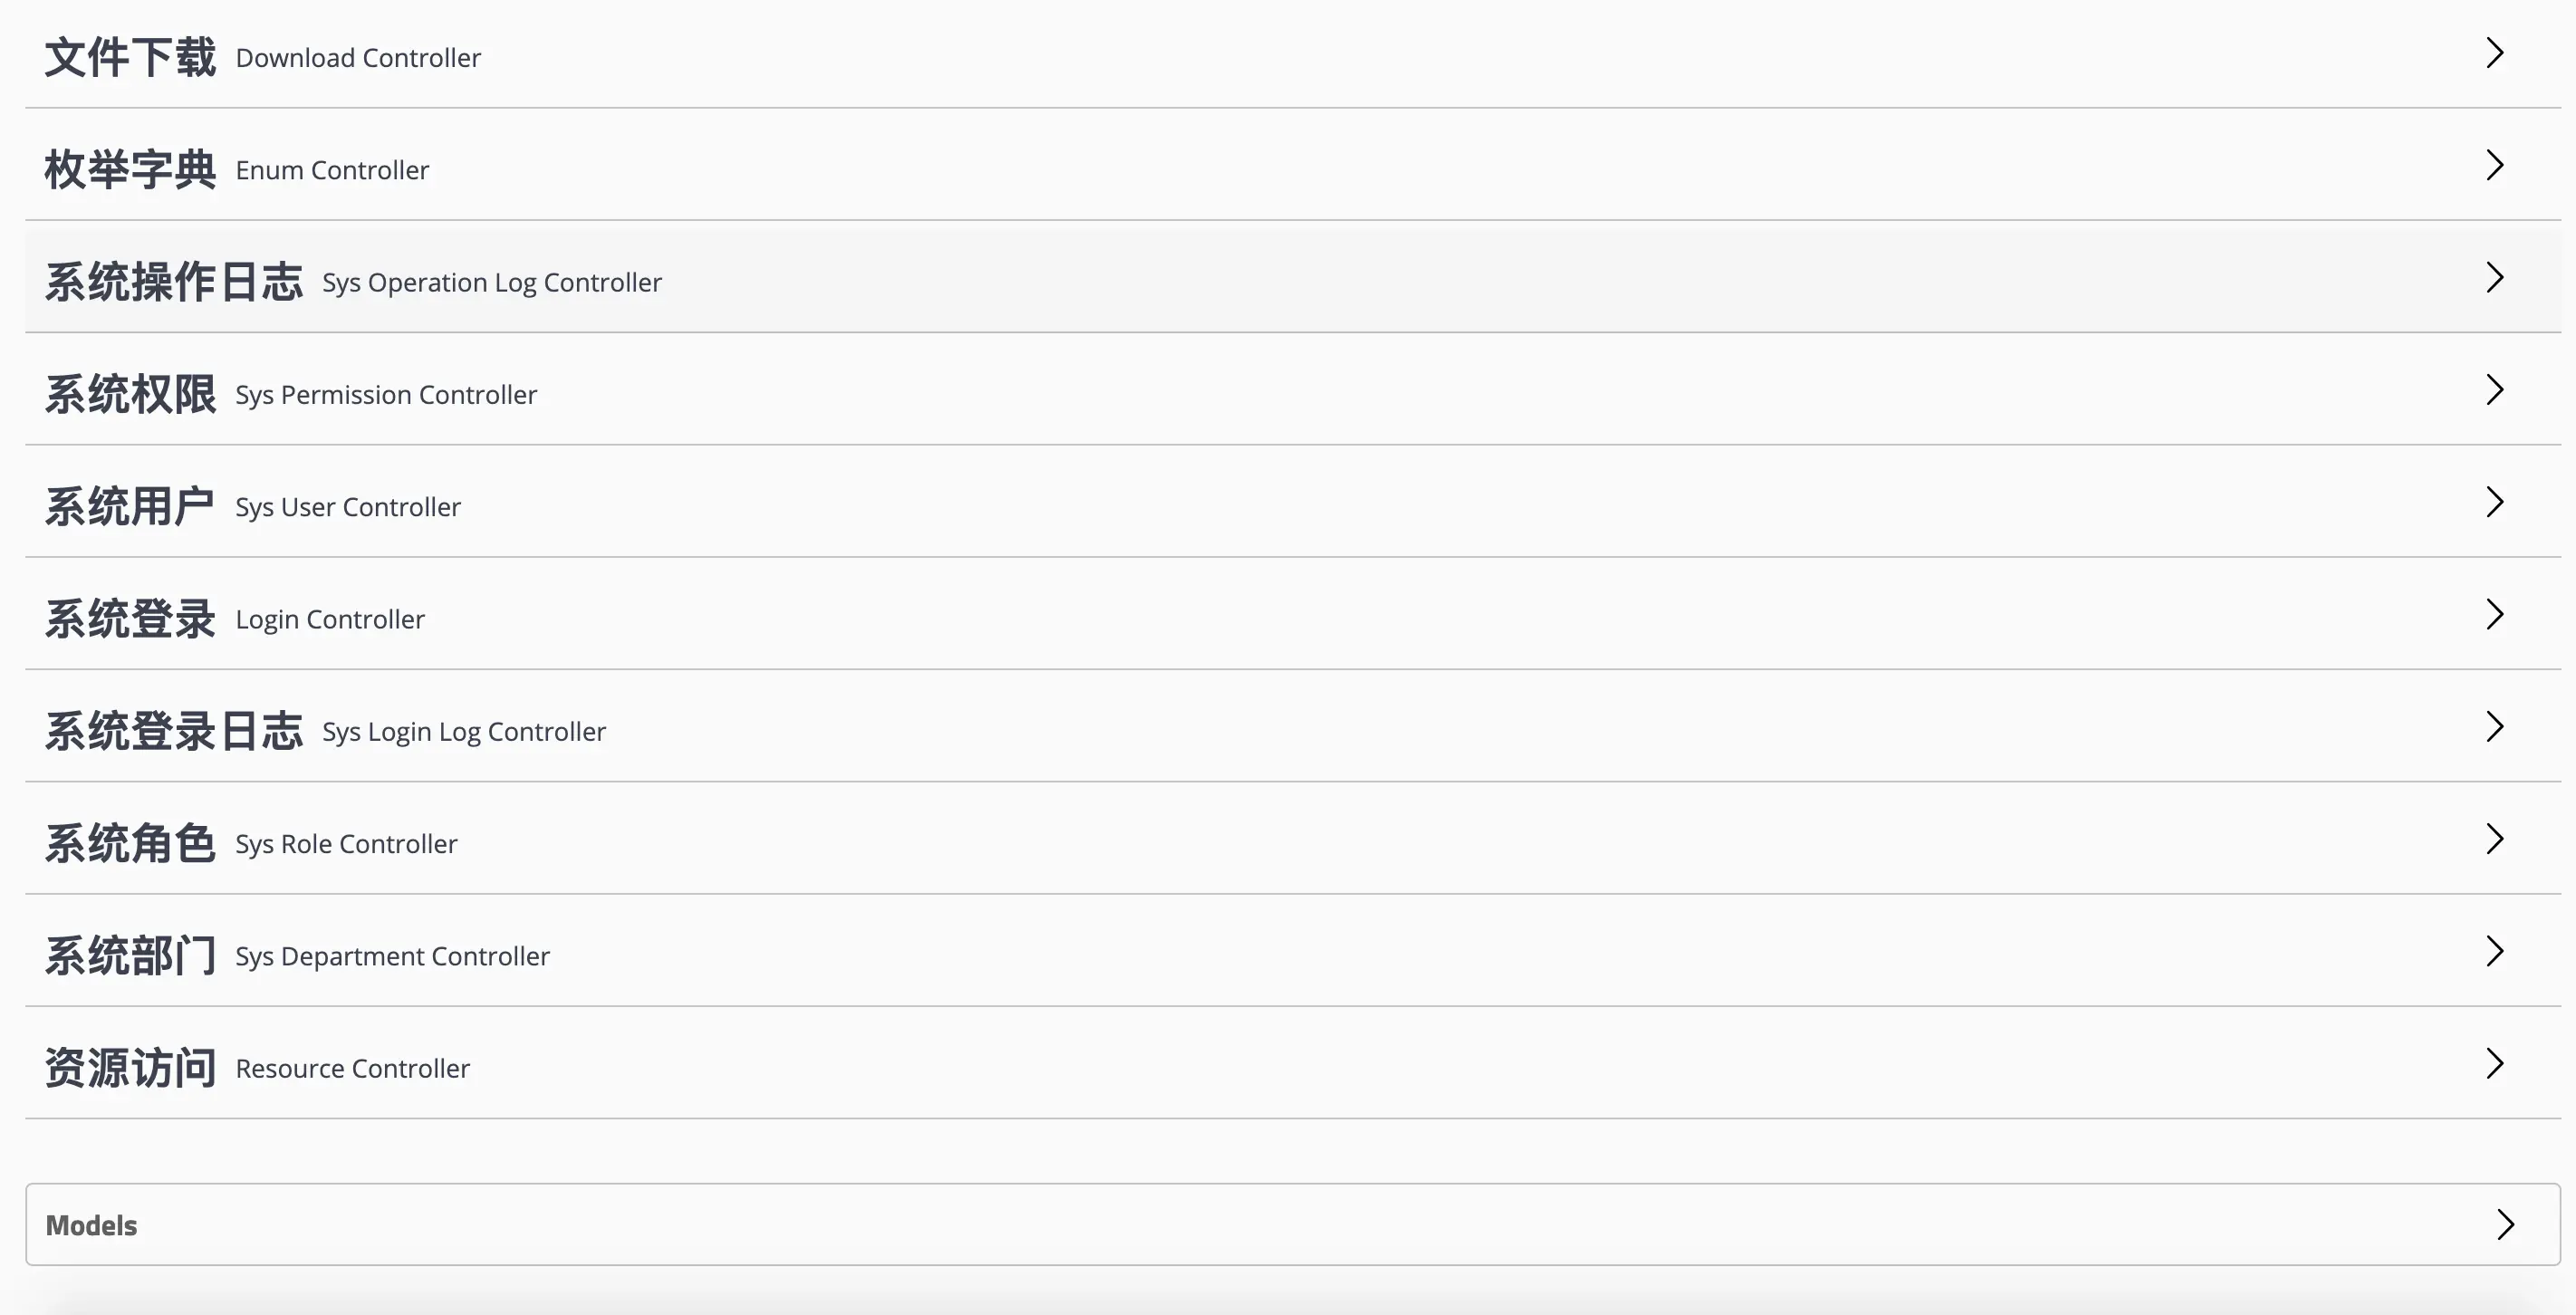Select the 系统操作日志 section header
The image size is (2576, 1315).
click(175, 280)
